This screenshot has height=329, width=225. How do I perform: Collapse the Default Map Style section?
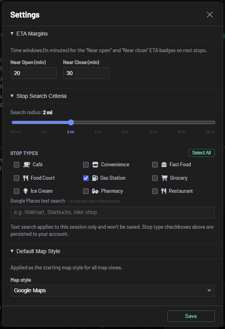pyautogui.click(x=35, y=251)
